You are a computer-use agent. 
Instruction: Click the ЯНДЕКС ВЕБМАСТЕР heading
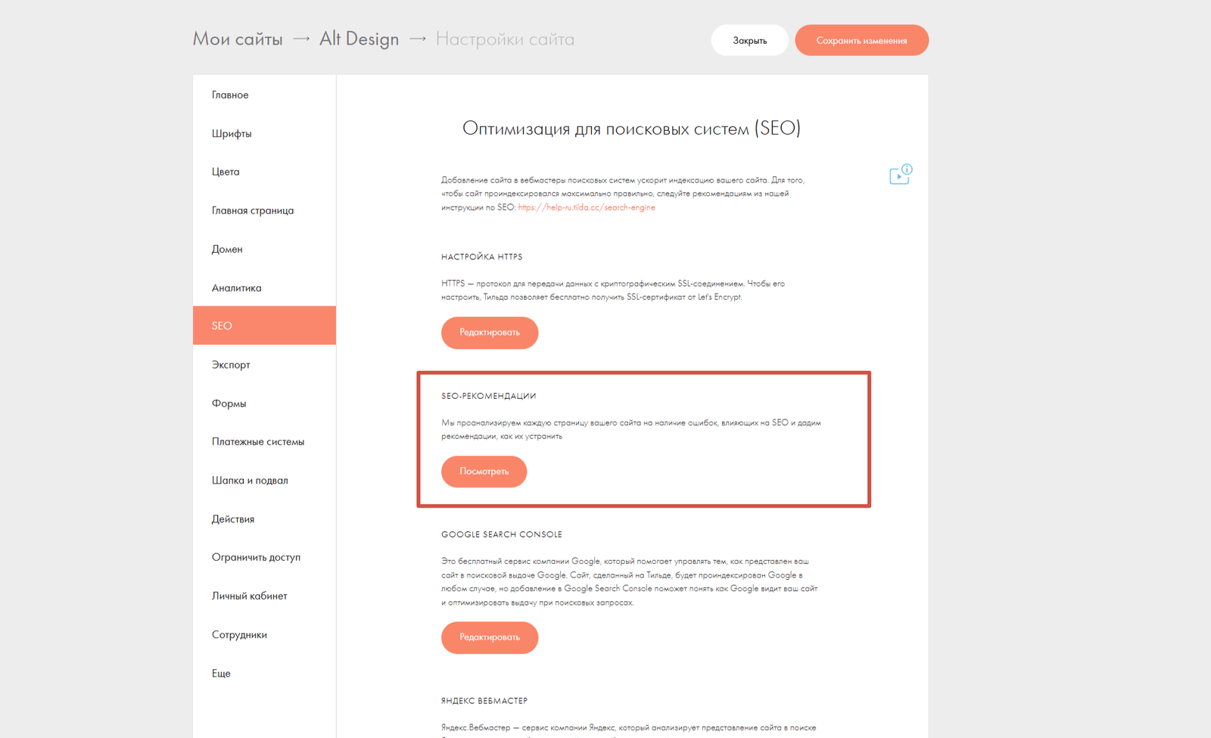click(484, 701)
